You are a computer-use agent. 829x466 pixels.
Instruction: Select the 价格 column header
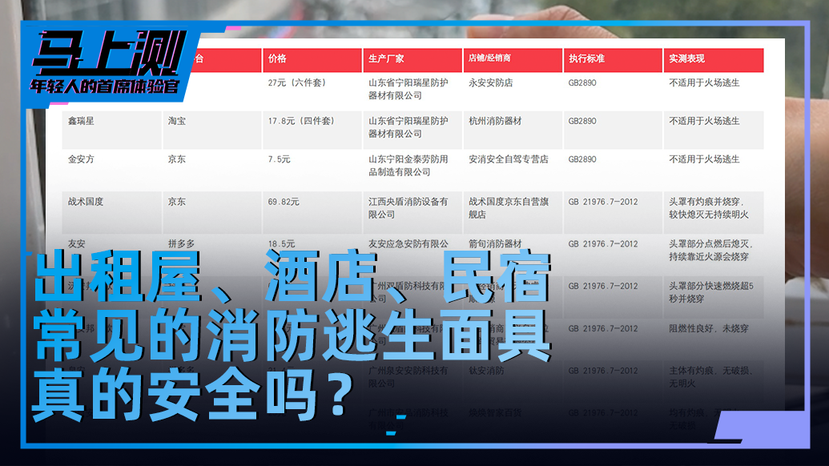[x=277, y=58]
